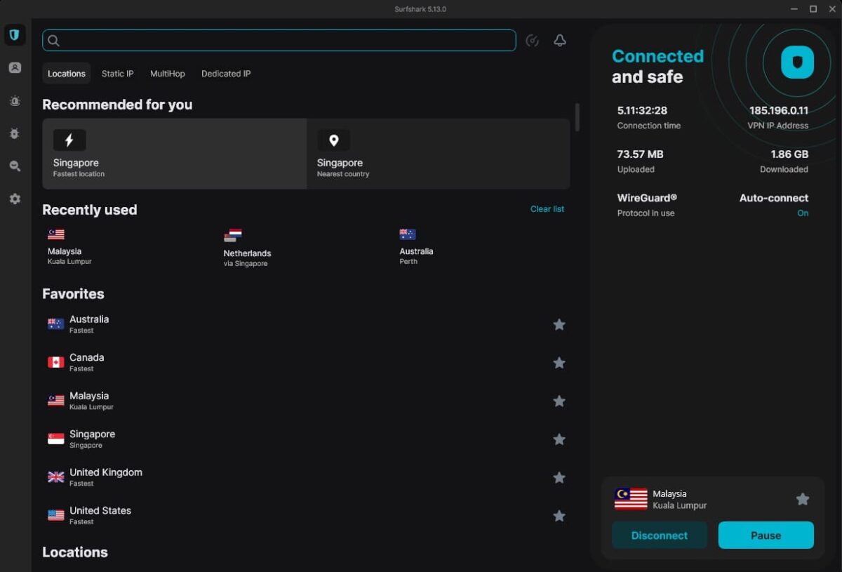Click the Disconnect button

(x=660, y=535)
